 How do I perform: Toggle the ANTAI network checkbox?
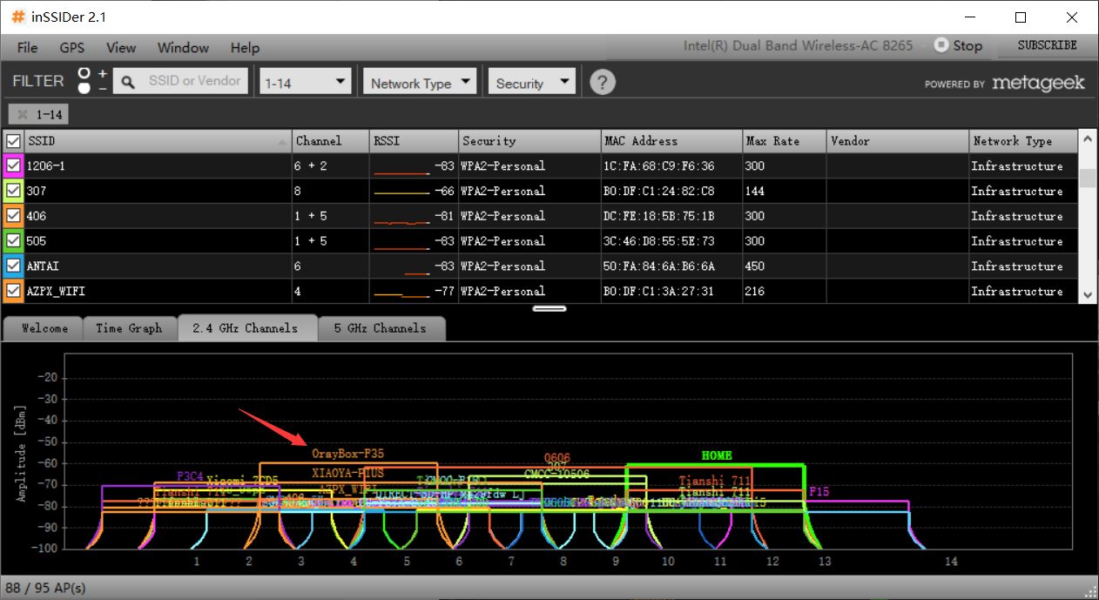point(13,266)
